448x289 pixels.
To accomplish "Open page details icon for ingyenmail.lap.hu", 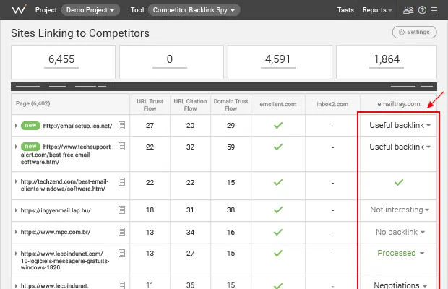I will coord(121,210).
